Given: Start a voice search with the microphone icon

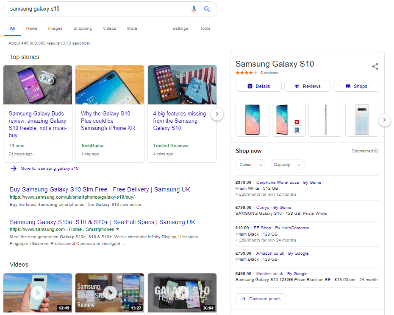Looking at the screenshot, I should coord(194,9).
